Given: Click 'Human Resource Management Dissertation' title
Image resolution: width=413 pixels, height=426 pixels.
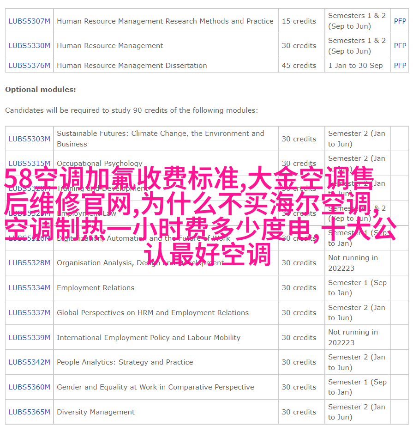Looking at the screenshot, I should point(132,66).
